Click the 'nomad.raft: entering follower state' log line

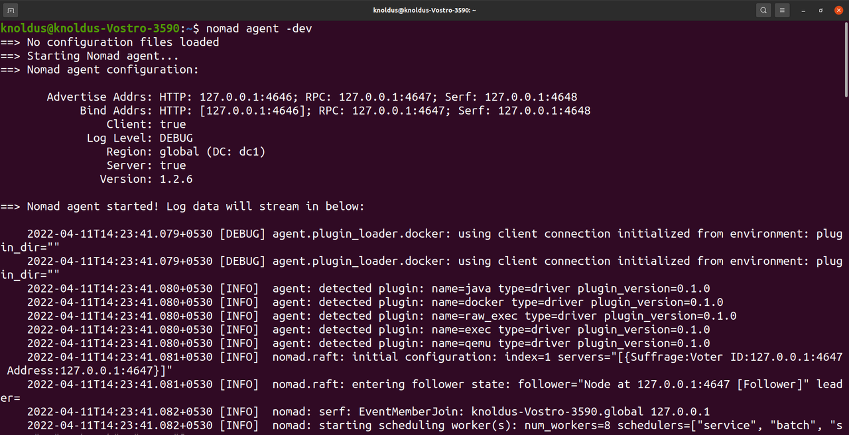pos(422,391)
